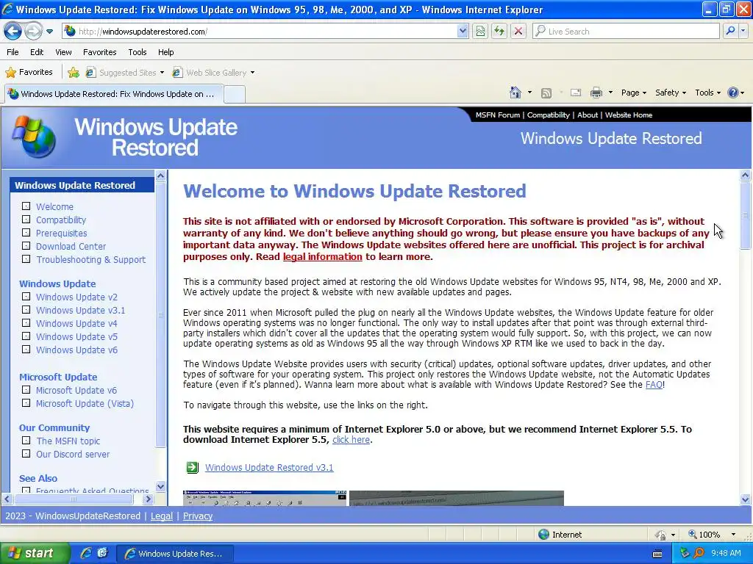
Task: Click the box beside Troubleshooting & Support
Action: click(26, 259)
